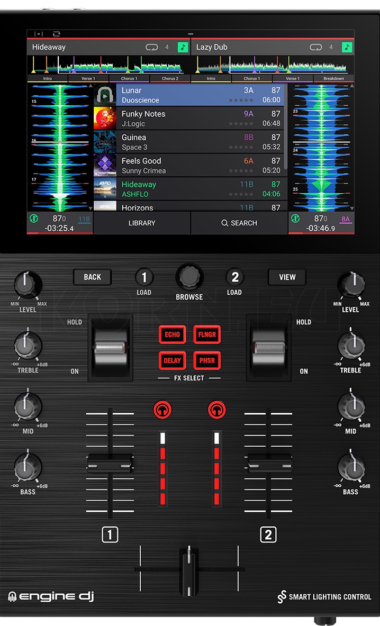Open the LIBRARY tab
Screen dimensions: 380x626
click(x=142, y=223)
